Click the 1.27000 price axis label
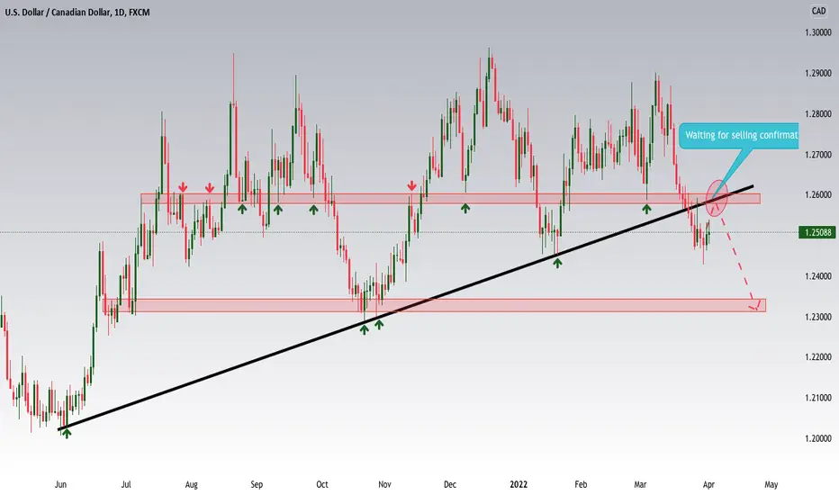Viewport: 839px width, 495px height. 817,155
